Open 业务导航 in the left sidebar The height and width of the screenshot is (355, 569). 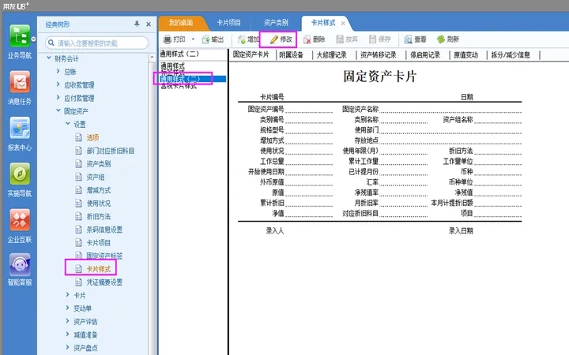point(19,39)
